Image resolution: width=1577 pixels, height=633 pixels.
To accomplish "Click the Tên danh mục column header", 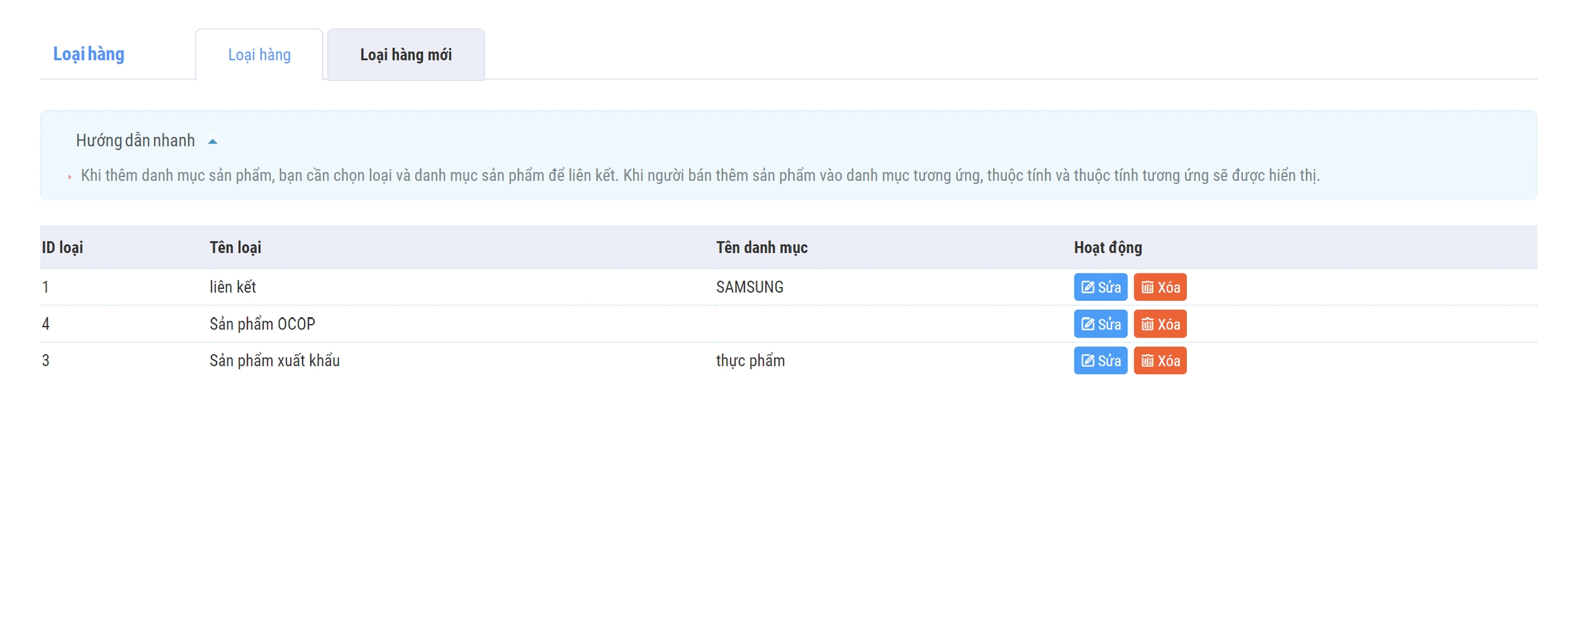I will click(761, 247).
